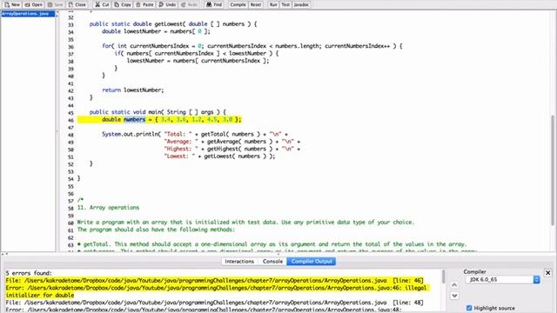The height and width of the screenshot is (313, 557).
Task: Click the Redo toolbar button
Action: pos(189,4)
